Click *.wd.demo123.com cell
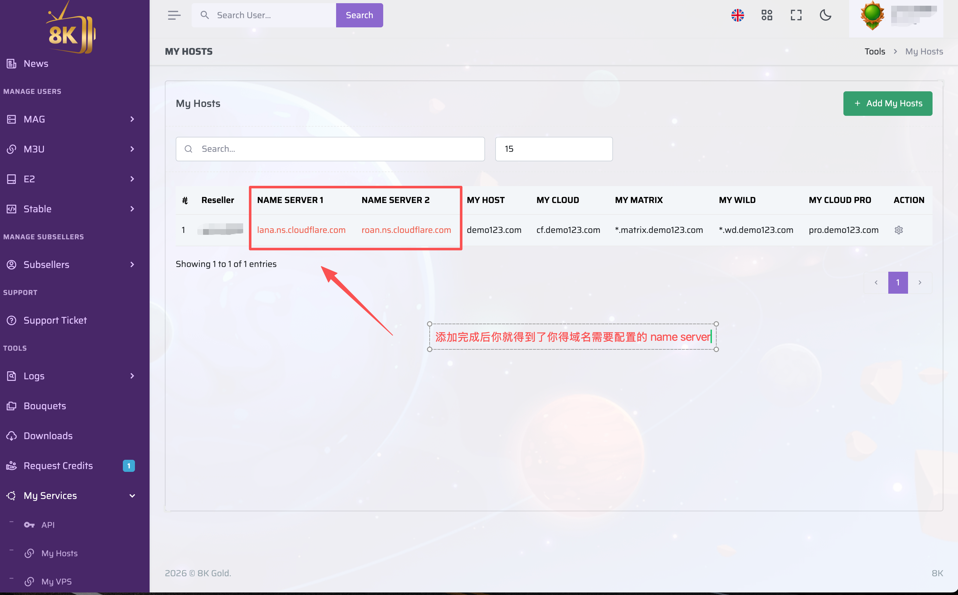This screenshot has height=595, width=958. pyautogui.click(x=756, y=230)
